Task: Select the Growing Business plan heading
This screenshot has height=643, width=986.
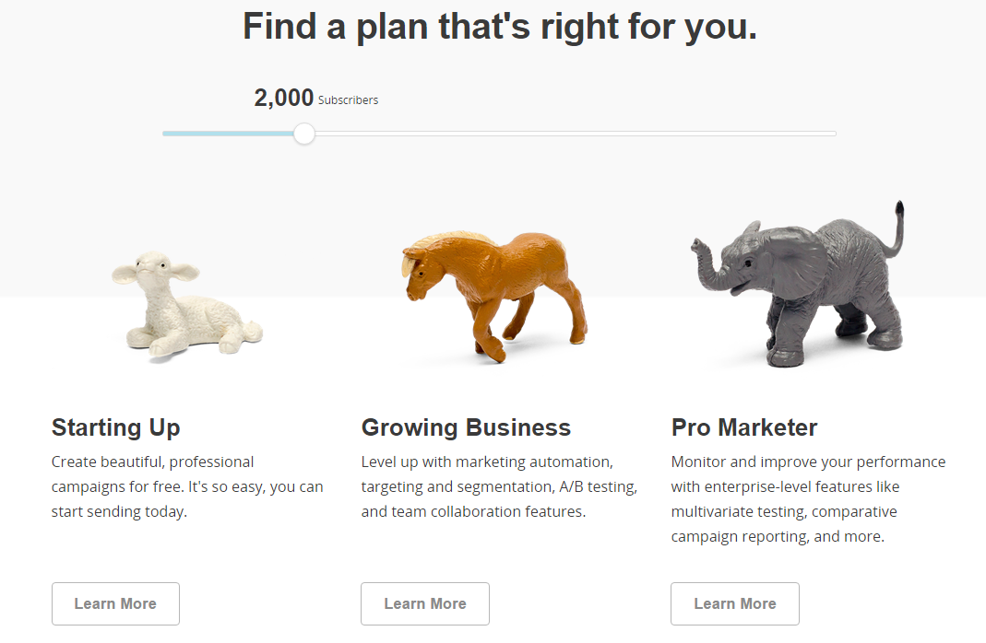Action: point(466,427)
